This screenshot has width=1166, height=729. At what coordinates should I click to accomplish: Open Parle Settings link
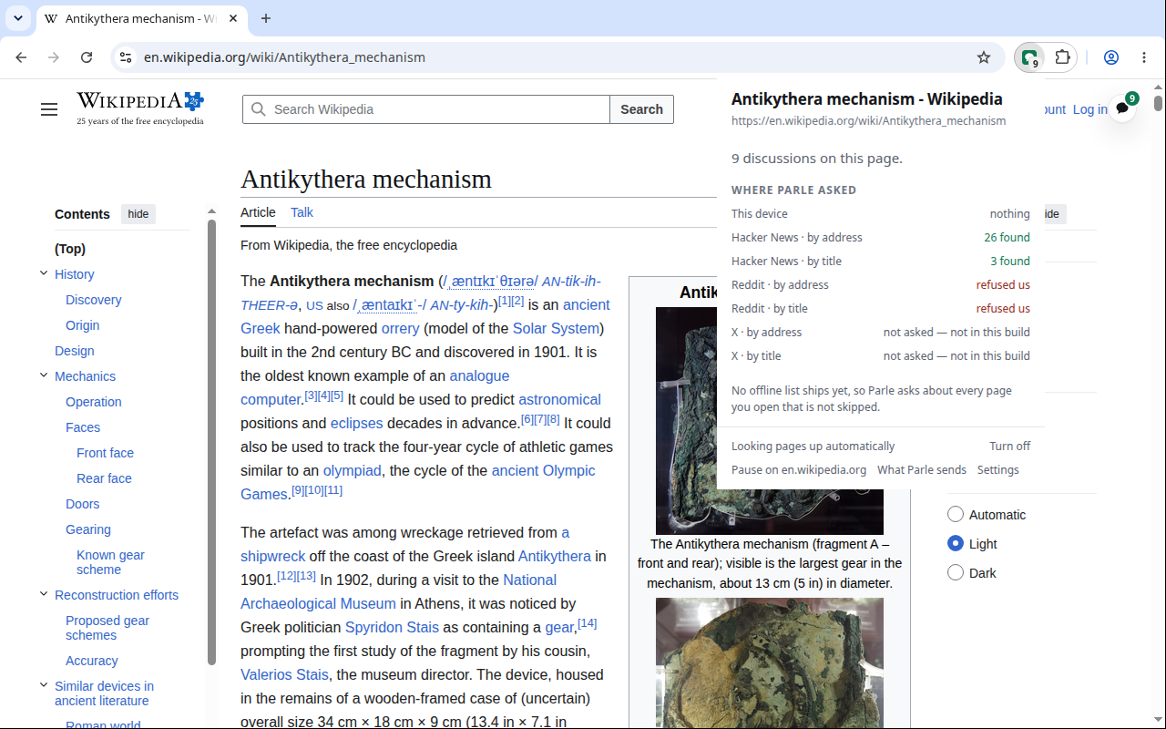coord(998,470)
